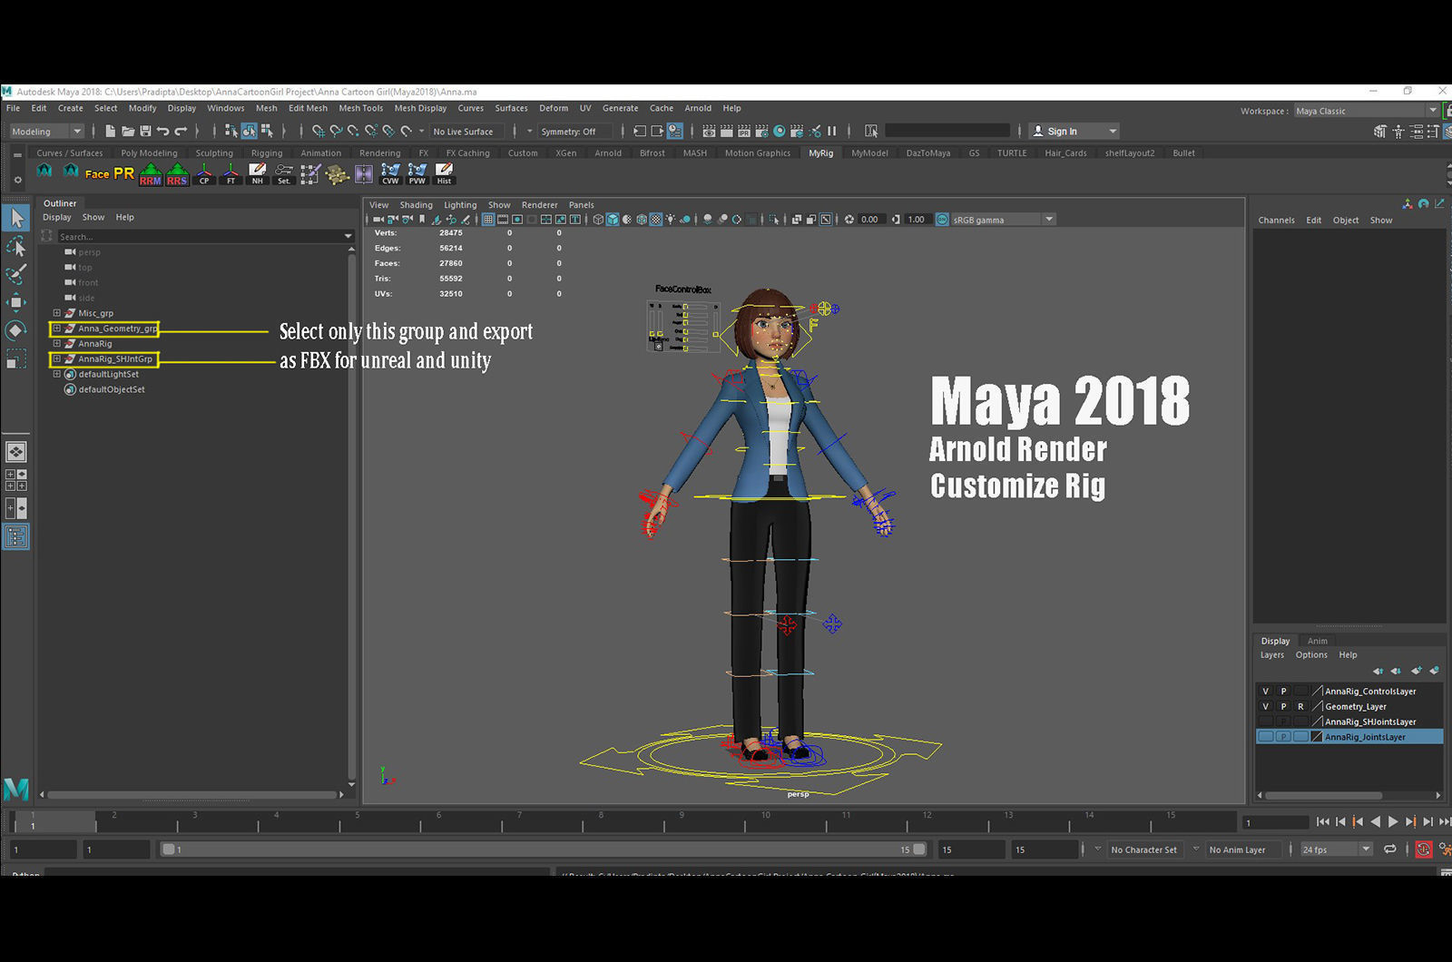This screenshot has width=1452, height=962.
Task: Click the range slider bar
Action: pyautogui.click(x=544, y=849)
